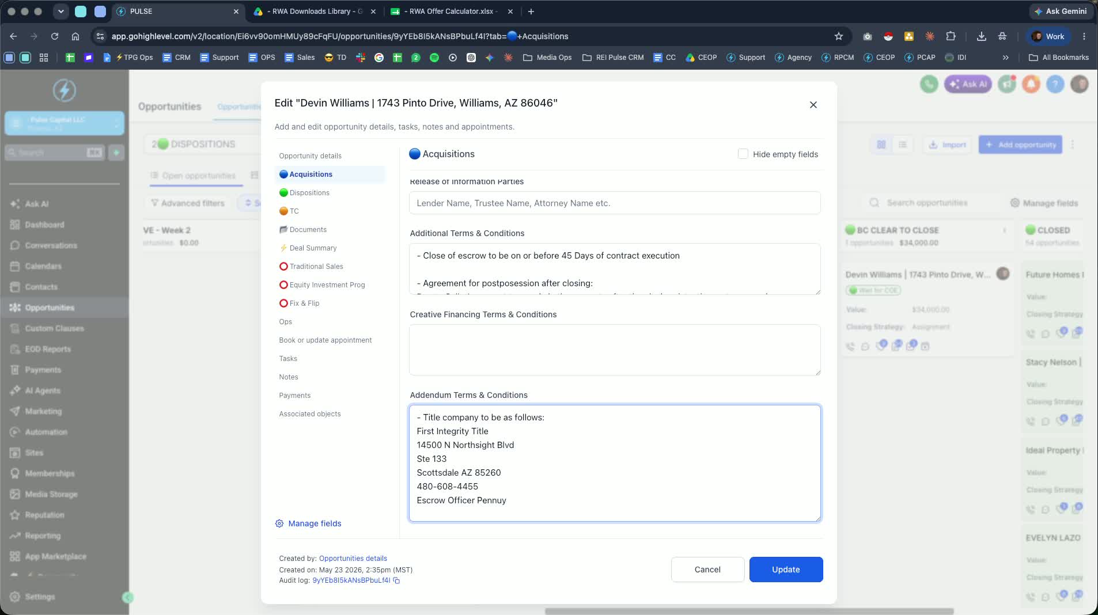Copy the audit log ID icon
This screenshot has height=615, width=1098.
(396, 580)
